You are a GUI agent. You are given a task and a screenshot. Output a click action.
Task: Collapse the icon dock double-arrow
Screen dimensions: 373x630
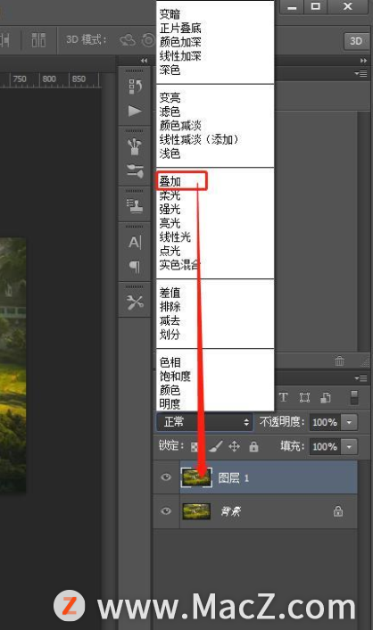coord(144,61)
